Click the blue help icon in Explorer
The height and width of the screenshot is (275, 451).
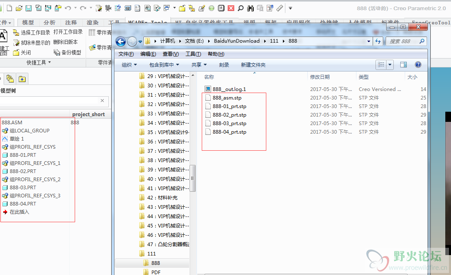pos(418,65)
